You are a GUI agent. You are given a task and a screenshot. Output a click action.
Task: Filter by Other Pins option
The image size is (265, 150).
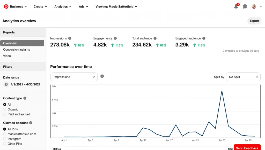(x=5, y=144)
